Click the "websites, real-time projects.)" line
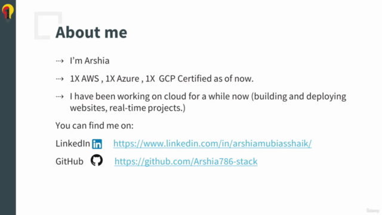Screen dimensions: 382x215 tap(128, 108)
